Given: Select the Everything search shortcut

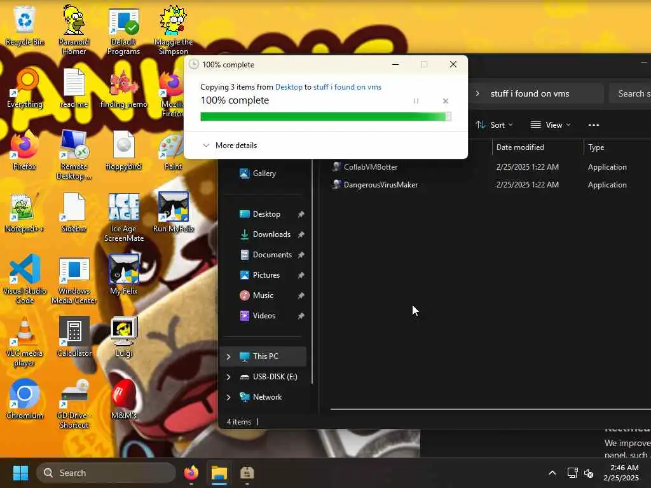Looking at the screenshot, I should point(25,88).
